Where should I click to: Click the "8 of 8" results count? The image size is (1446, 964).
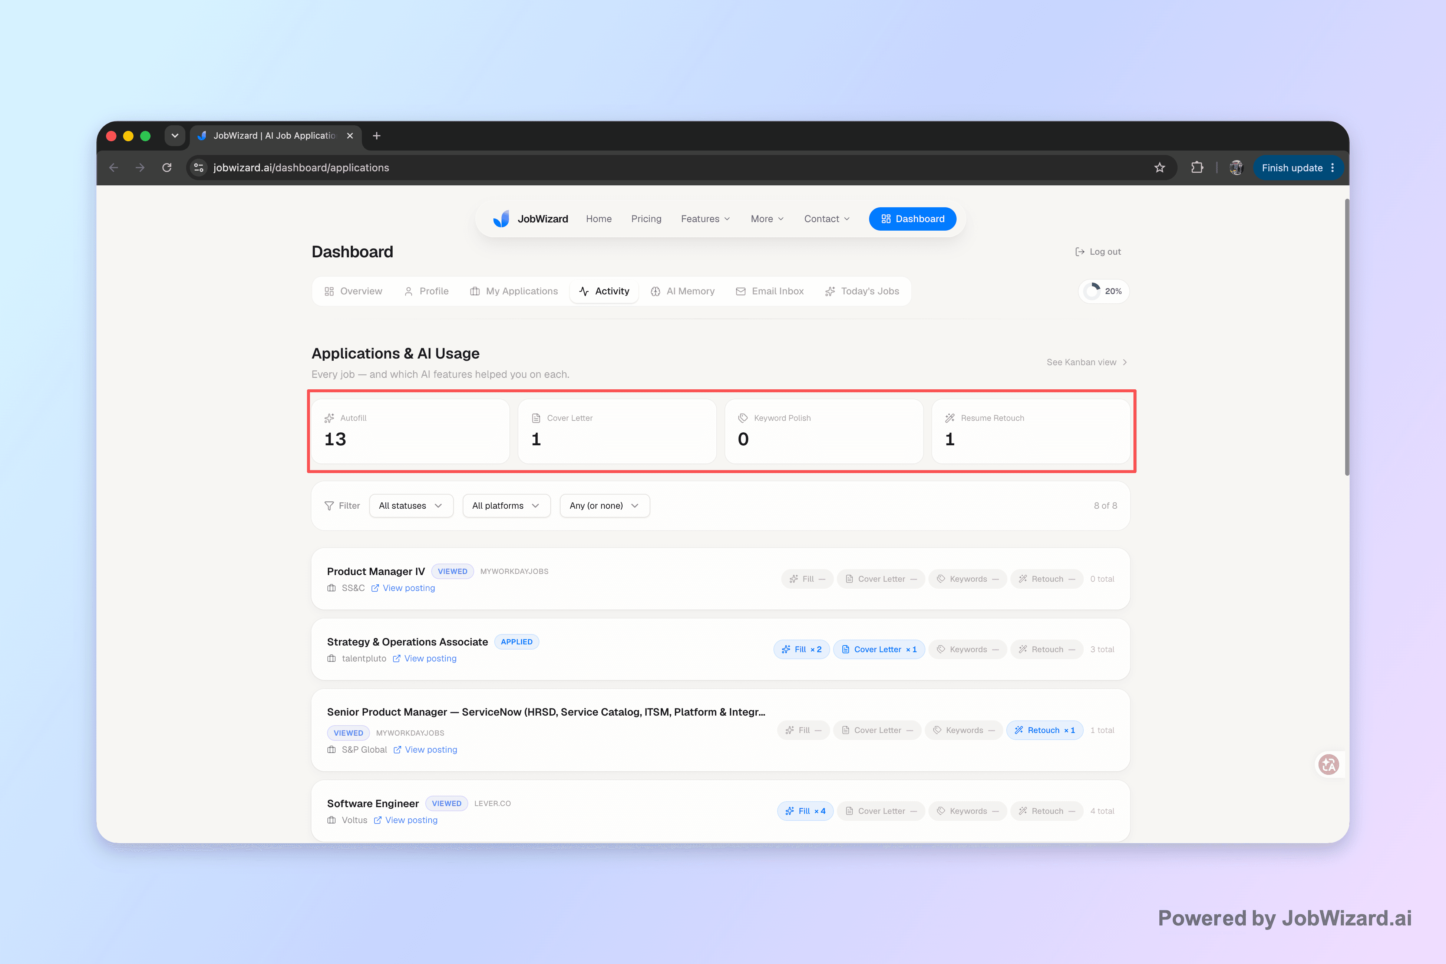(1105, 506)
